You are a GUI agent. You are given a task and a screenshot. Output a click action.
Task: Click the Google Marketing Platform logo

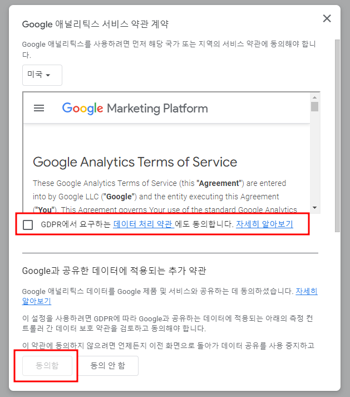135,109
